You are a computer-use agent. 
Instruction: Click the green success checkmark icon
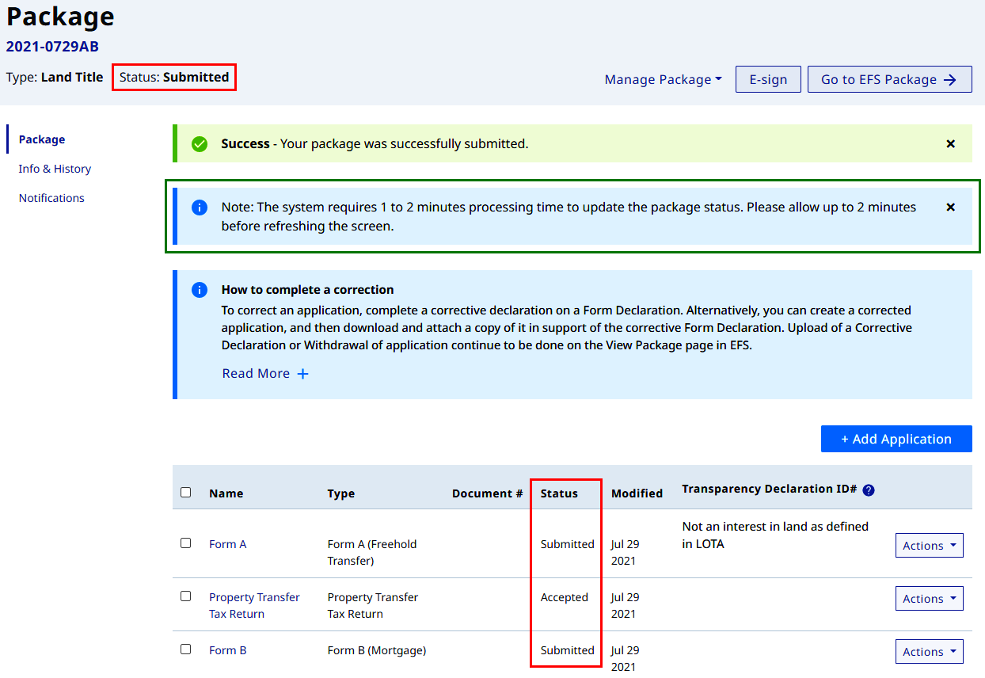pyautogui.click(x=200, y=144)
